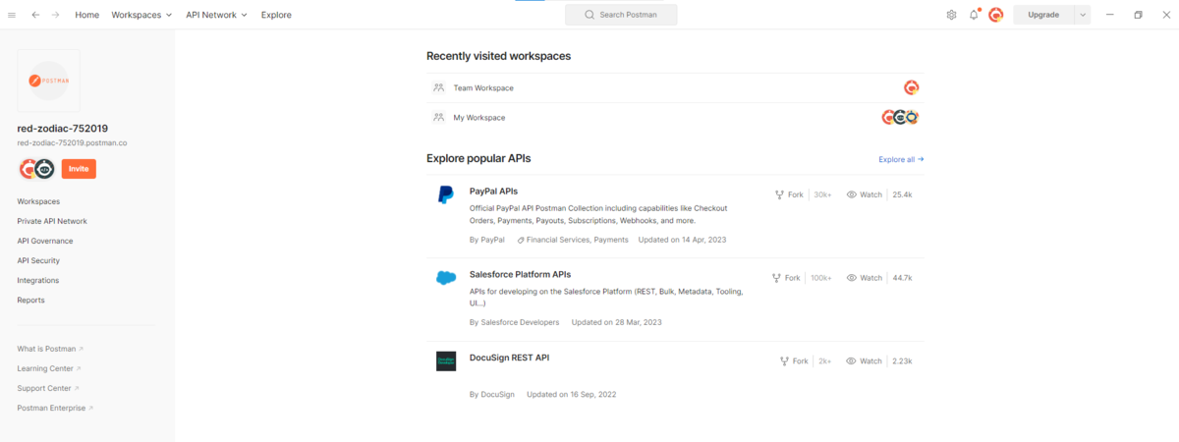Select Reports in sidebar
The width and height of the screenshot is (1179, 442).
31,300
